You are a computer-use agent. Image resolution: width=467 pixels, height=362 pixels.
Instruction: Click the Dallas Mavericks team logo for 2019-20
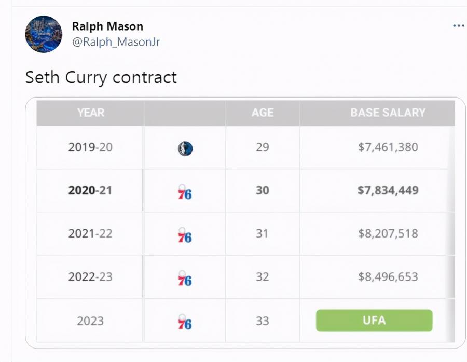(184, 147)
